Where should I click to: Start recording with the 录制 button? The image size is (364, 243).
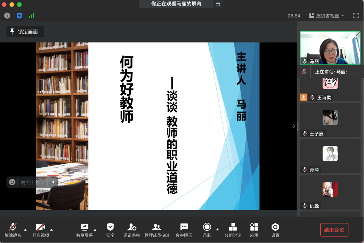click(x=207, y=230)
